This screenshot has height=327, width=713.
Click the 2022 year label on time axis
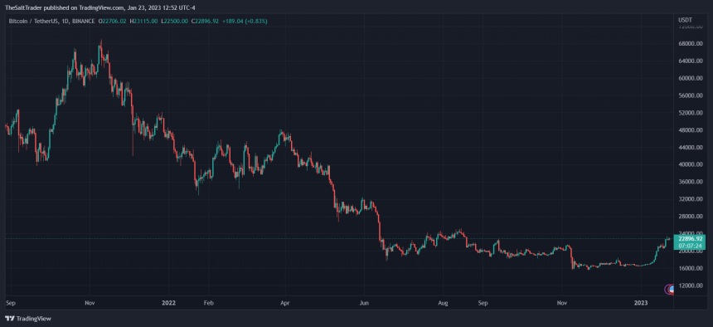(x=168, y=302)
